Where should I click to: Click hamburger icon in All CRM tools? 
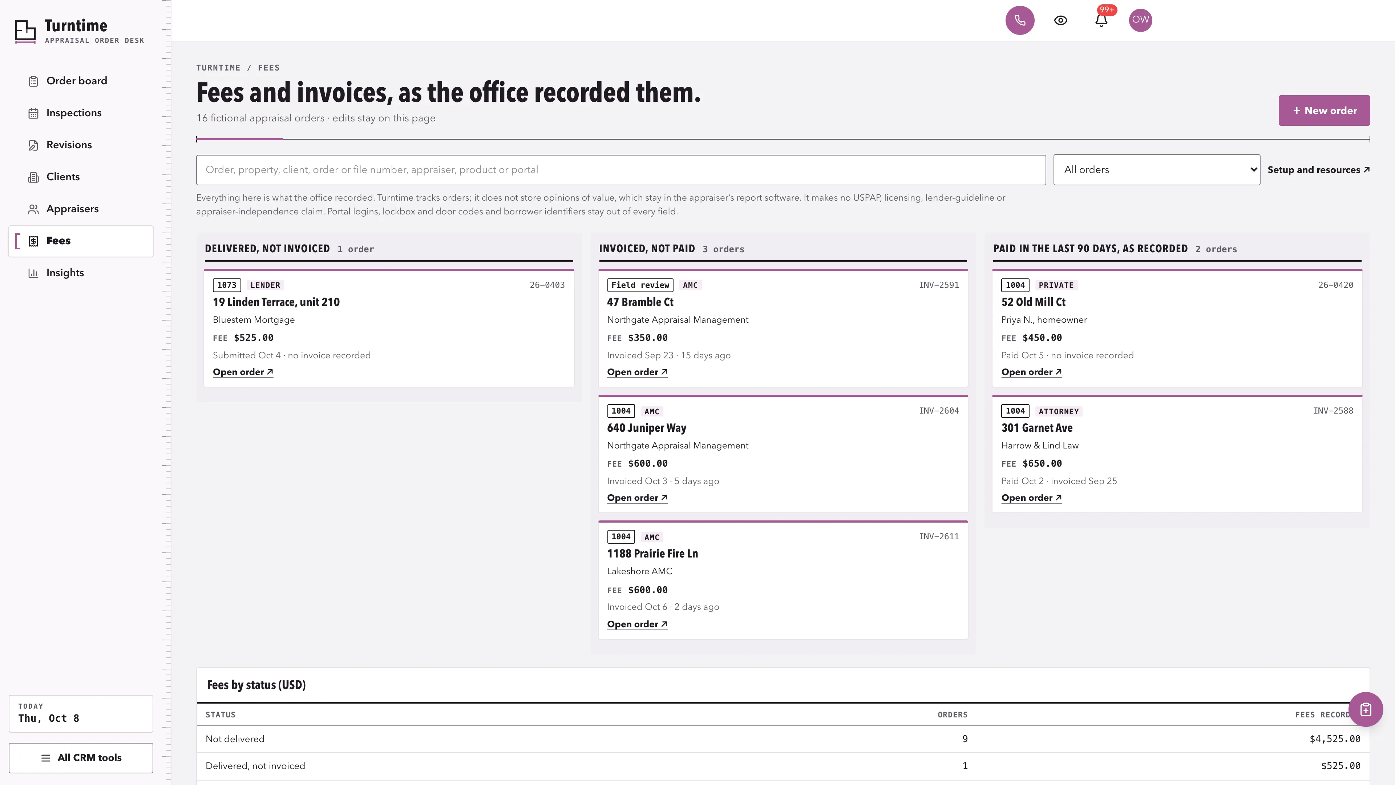point(45,758)
